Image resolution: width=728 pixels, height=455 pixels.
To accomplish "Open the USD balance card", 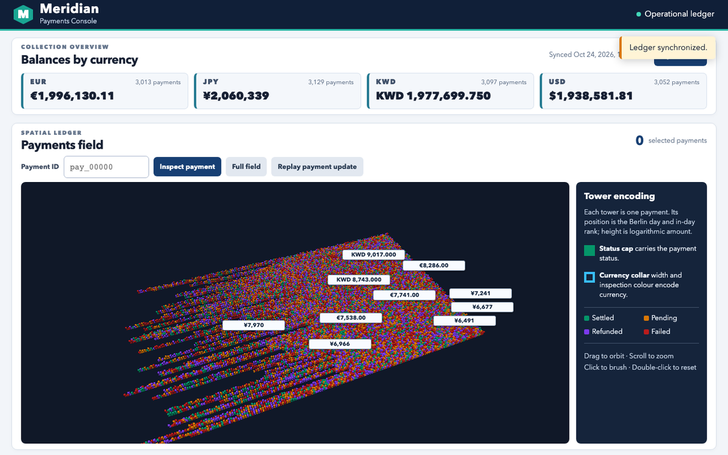I will [x=623, y=91].
